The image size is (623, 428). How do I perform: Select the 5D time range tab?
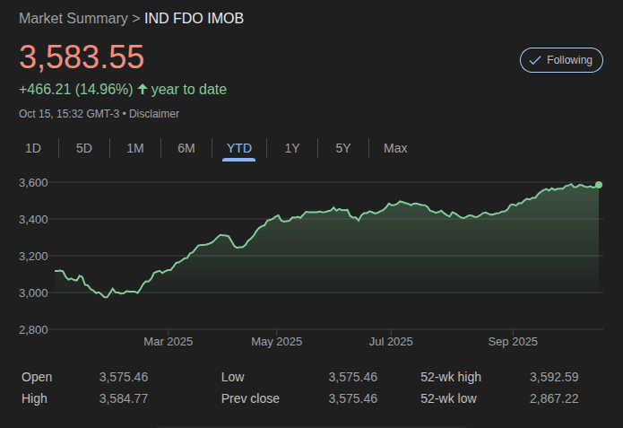tap(84, 148)
